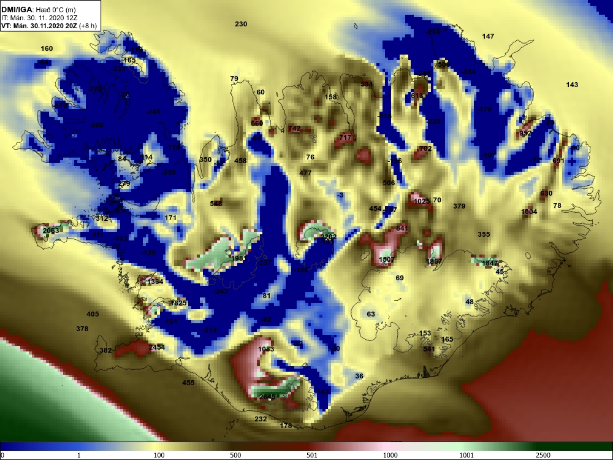Image resolution: width=613 pixels, height=460 pixels.
Task: Click the 2645 value on the glacier
Action: [x=267, y=397]
